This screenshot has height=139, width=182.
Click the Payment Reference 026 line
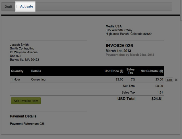pos(27,124)
